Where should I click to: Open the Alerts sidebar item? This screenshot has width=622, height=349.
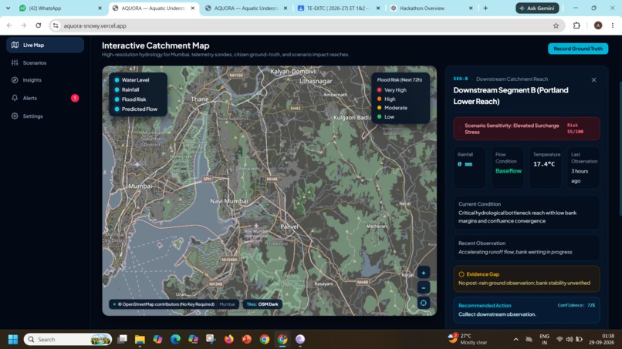click(45, 98)
